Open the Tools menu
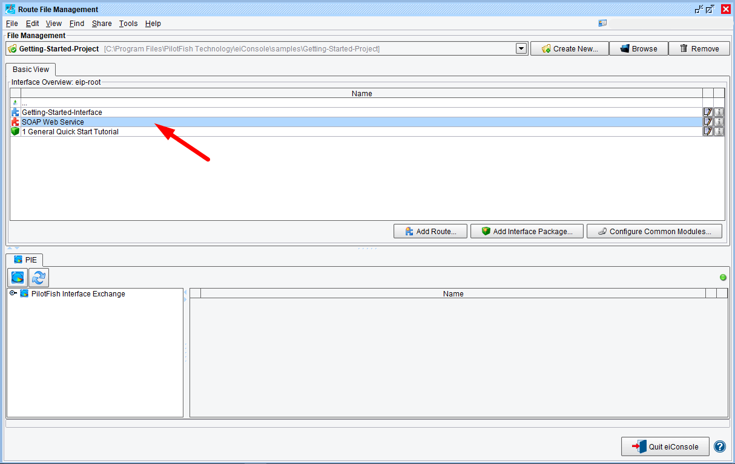This screenshot has height=464, width=735. tap(128, 24)
